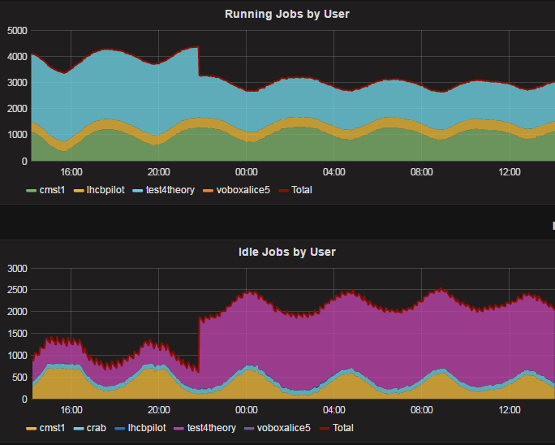This screenshot has height=445, width=555.
Task: Toggle cmst1 series in Idle Jobs legend
Action: tap(53, 428)
